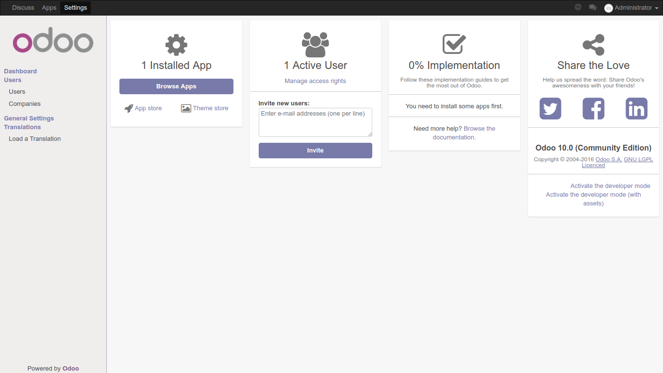Activate the developer mode
The width and height of the screenshot is (663, 373).
[x=610, y=186]
